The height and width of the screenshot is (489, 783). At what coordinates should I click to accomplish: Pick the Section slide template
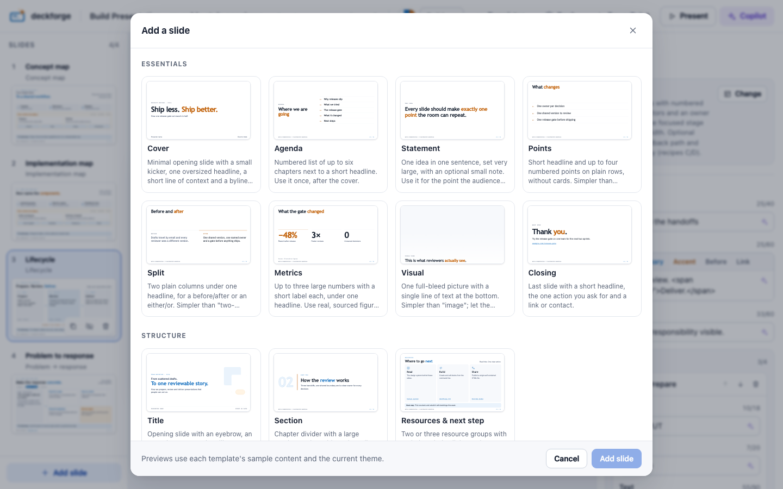[x=328, y=395]
